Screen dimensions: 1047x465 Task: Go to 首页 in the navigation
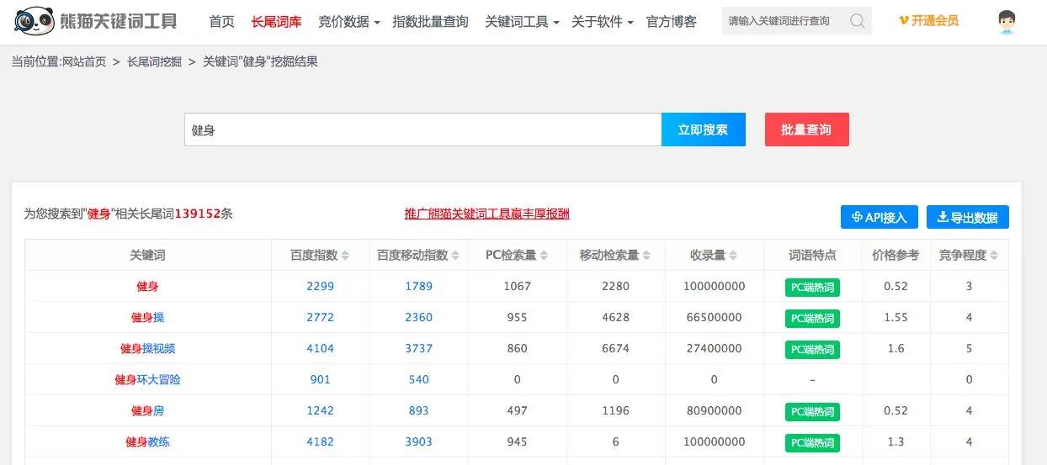click(222, 22)
